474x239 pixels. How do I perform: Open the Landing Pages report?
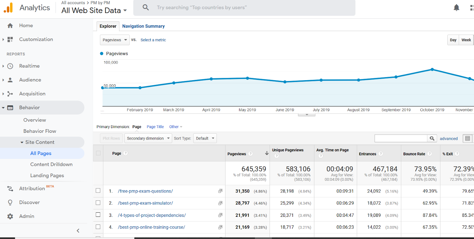point(47,175)
